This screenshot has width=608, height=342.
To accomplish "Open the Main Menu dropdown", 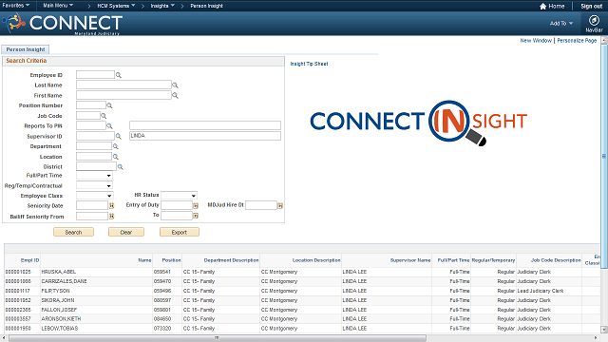I will (x=58, y=6).
